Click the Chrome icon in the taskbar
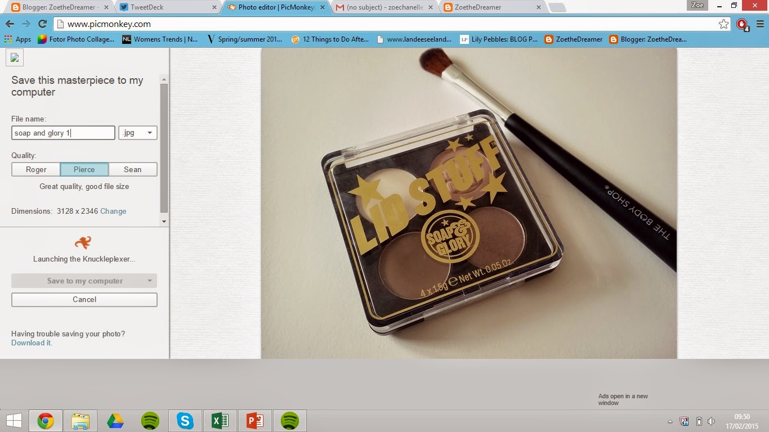The height and width of the screenshot is (432, 769). [x=46, y=421]
